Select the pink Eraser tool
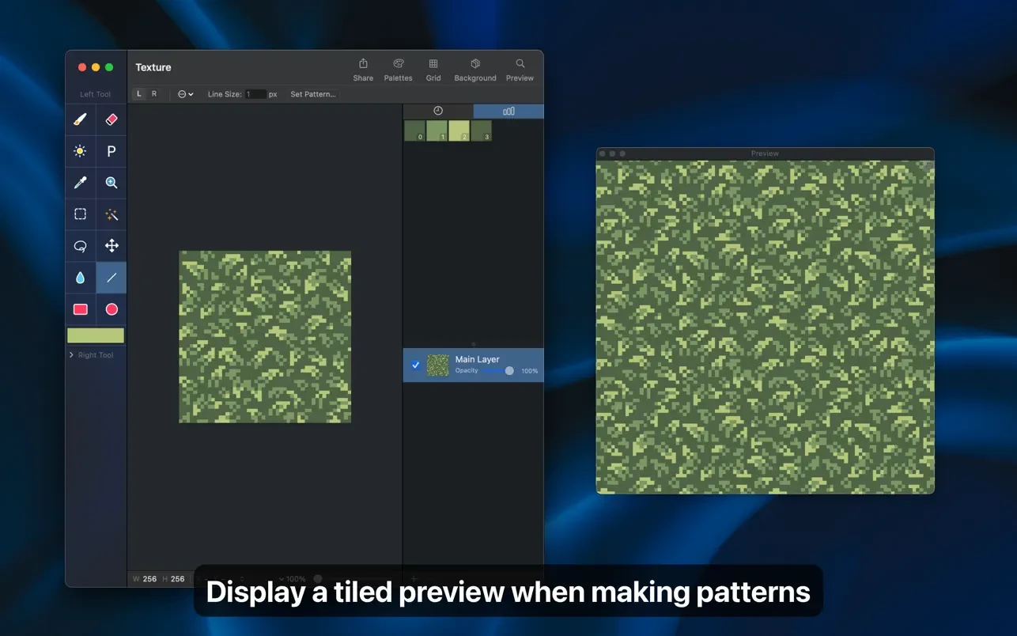 click(112, 119)
